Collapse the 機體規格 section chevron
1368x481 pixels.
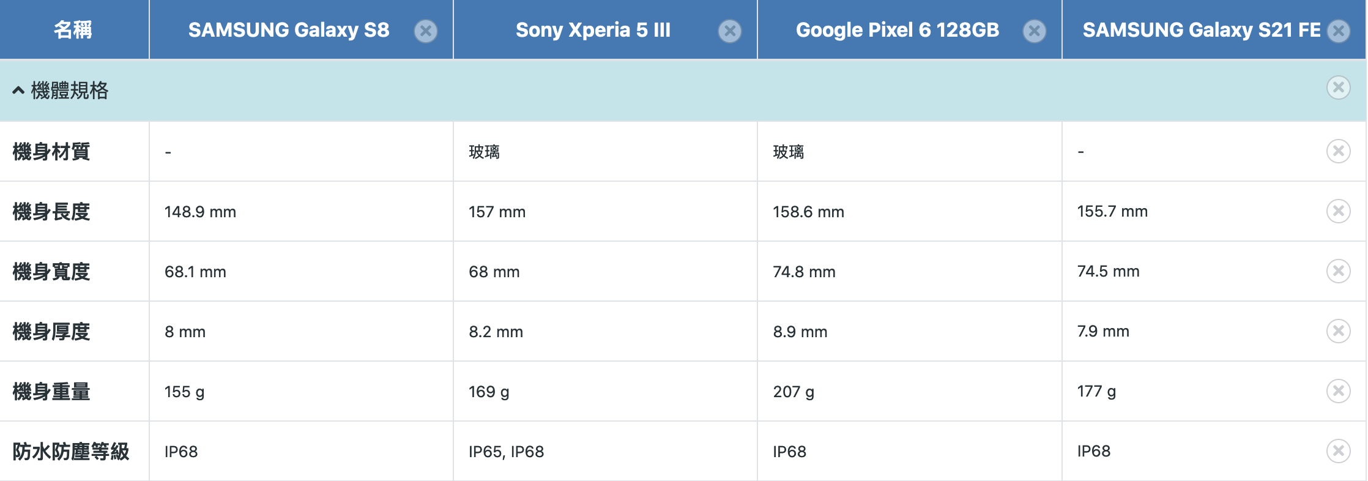click(18, 91)
